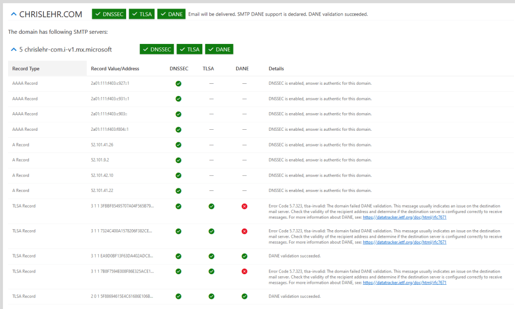
Task: Select the green DNSSEC check for the first AAAA record
Action: tap(178, 83)
